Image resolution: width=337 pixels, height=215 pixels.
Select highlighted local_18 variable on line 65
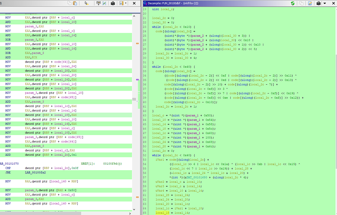162,213
